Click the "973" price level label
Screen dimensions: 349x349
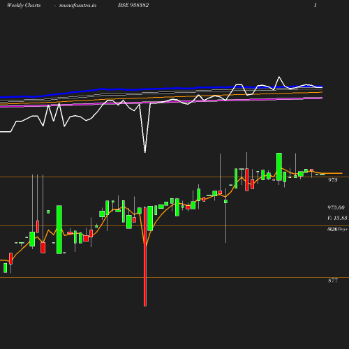[333, 180]
